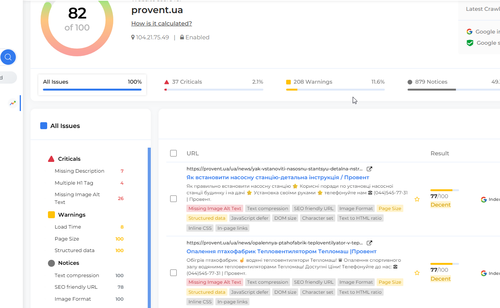Click Character set tag in second result
This screenshot has width=500, height=308.
[x=318, y=292]
